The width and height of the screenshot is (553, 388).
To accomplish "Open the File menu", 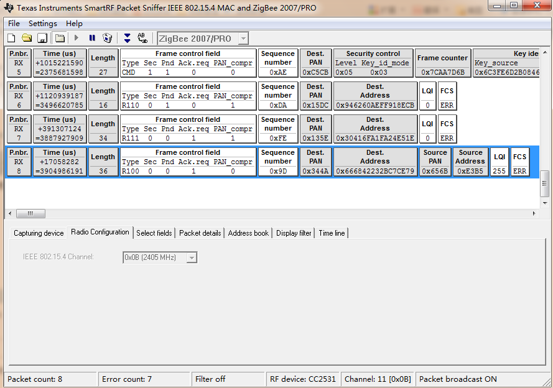I will (14, 24).
